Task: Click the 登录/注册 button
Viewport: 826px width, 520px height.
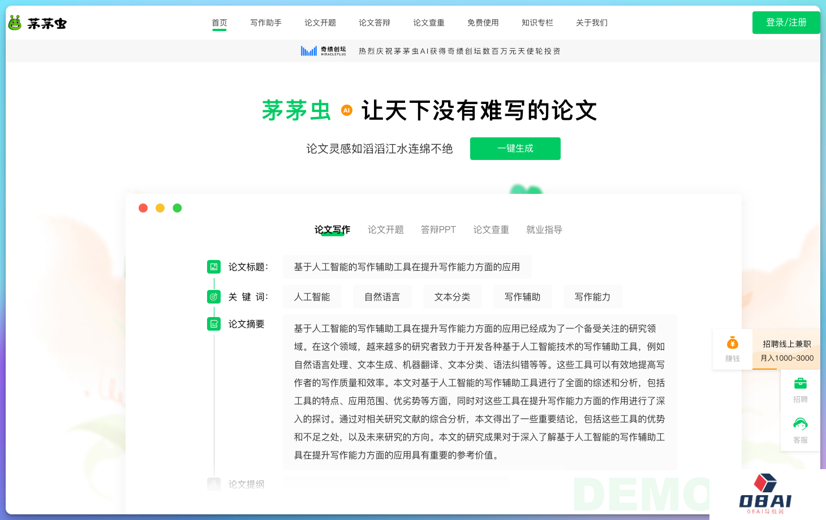Action: (786, 23)
